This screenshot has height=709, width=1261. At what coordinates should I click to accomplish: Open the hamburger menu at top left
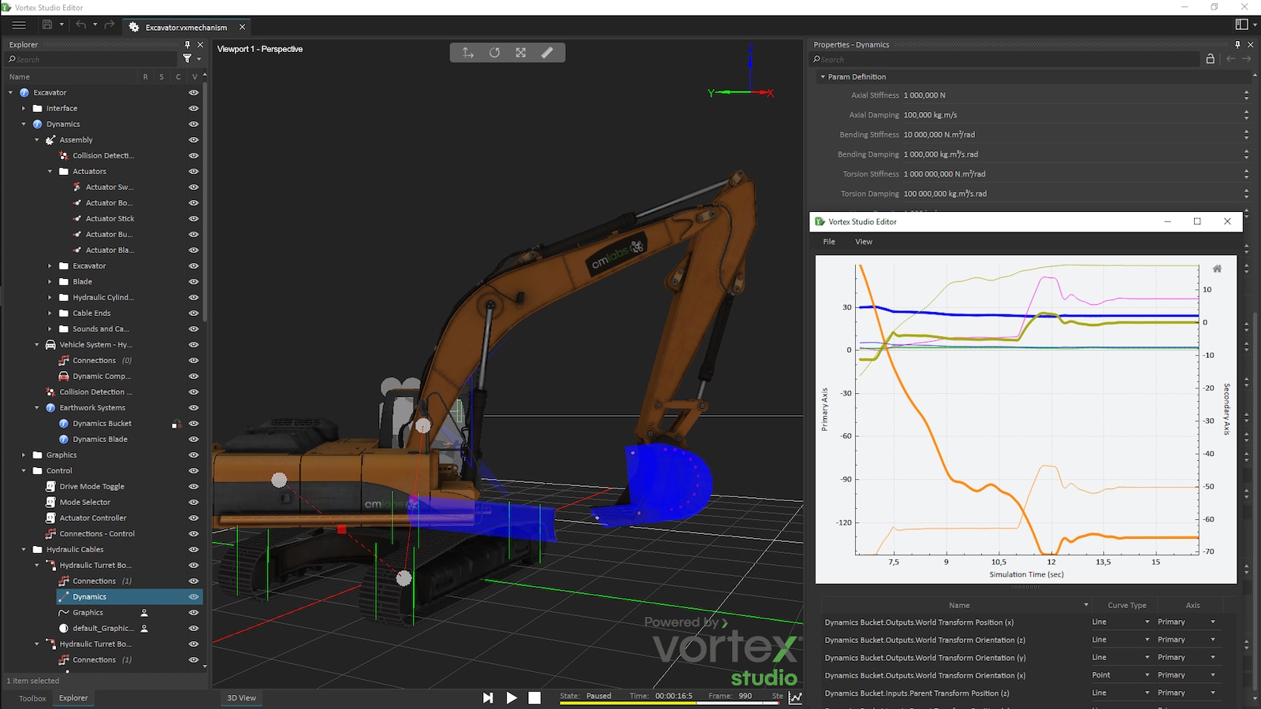(x=19, y=24)
